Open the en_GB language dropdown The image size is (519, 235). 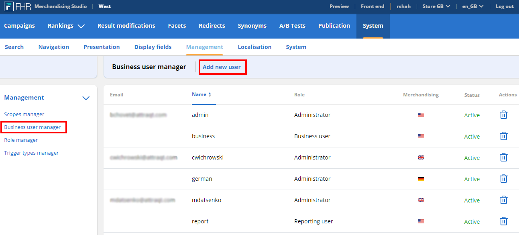[x=473, y=6]
